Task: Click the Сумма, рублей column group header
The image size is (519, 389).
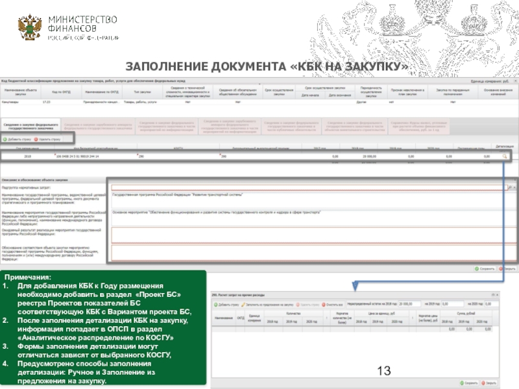Action: pos(466,313)
